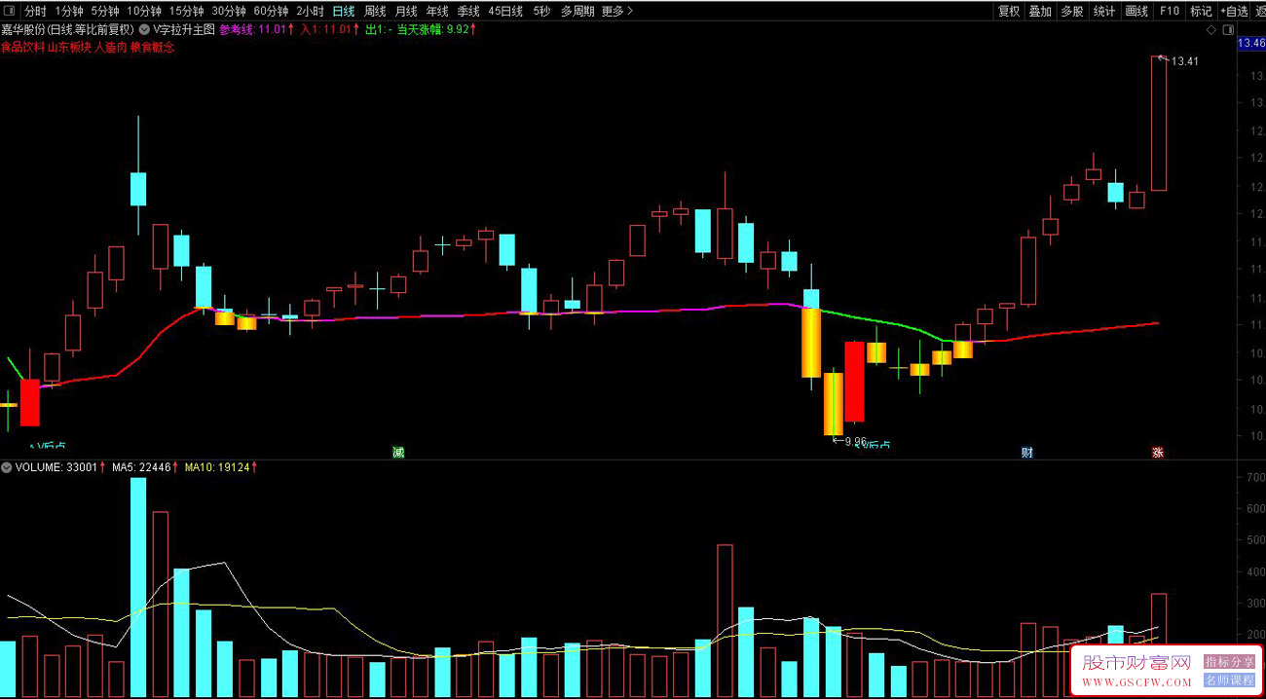This screenshot has height=699, width=1266.
Task: Click the 涨 event marker
Action: pos(1158,453)
